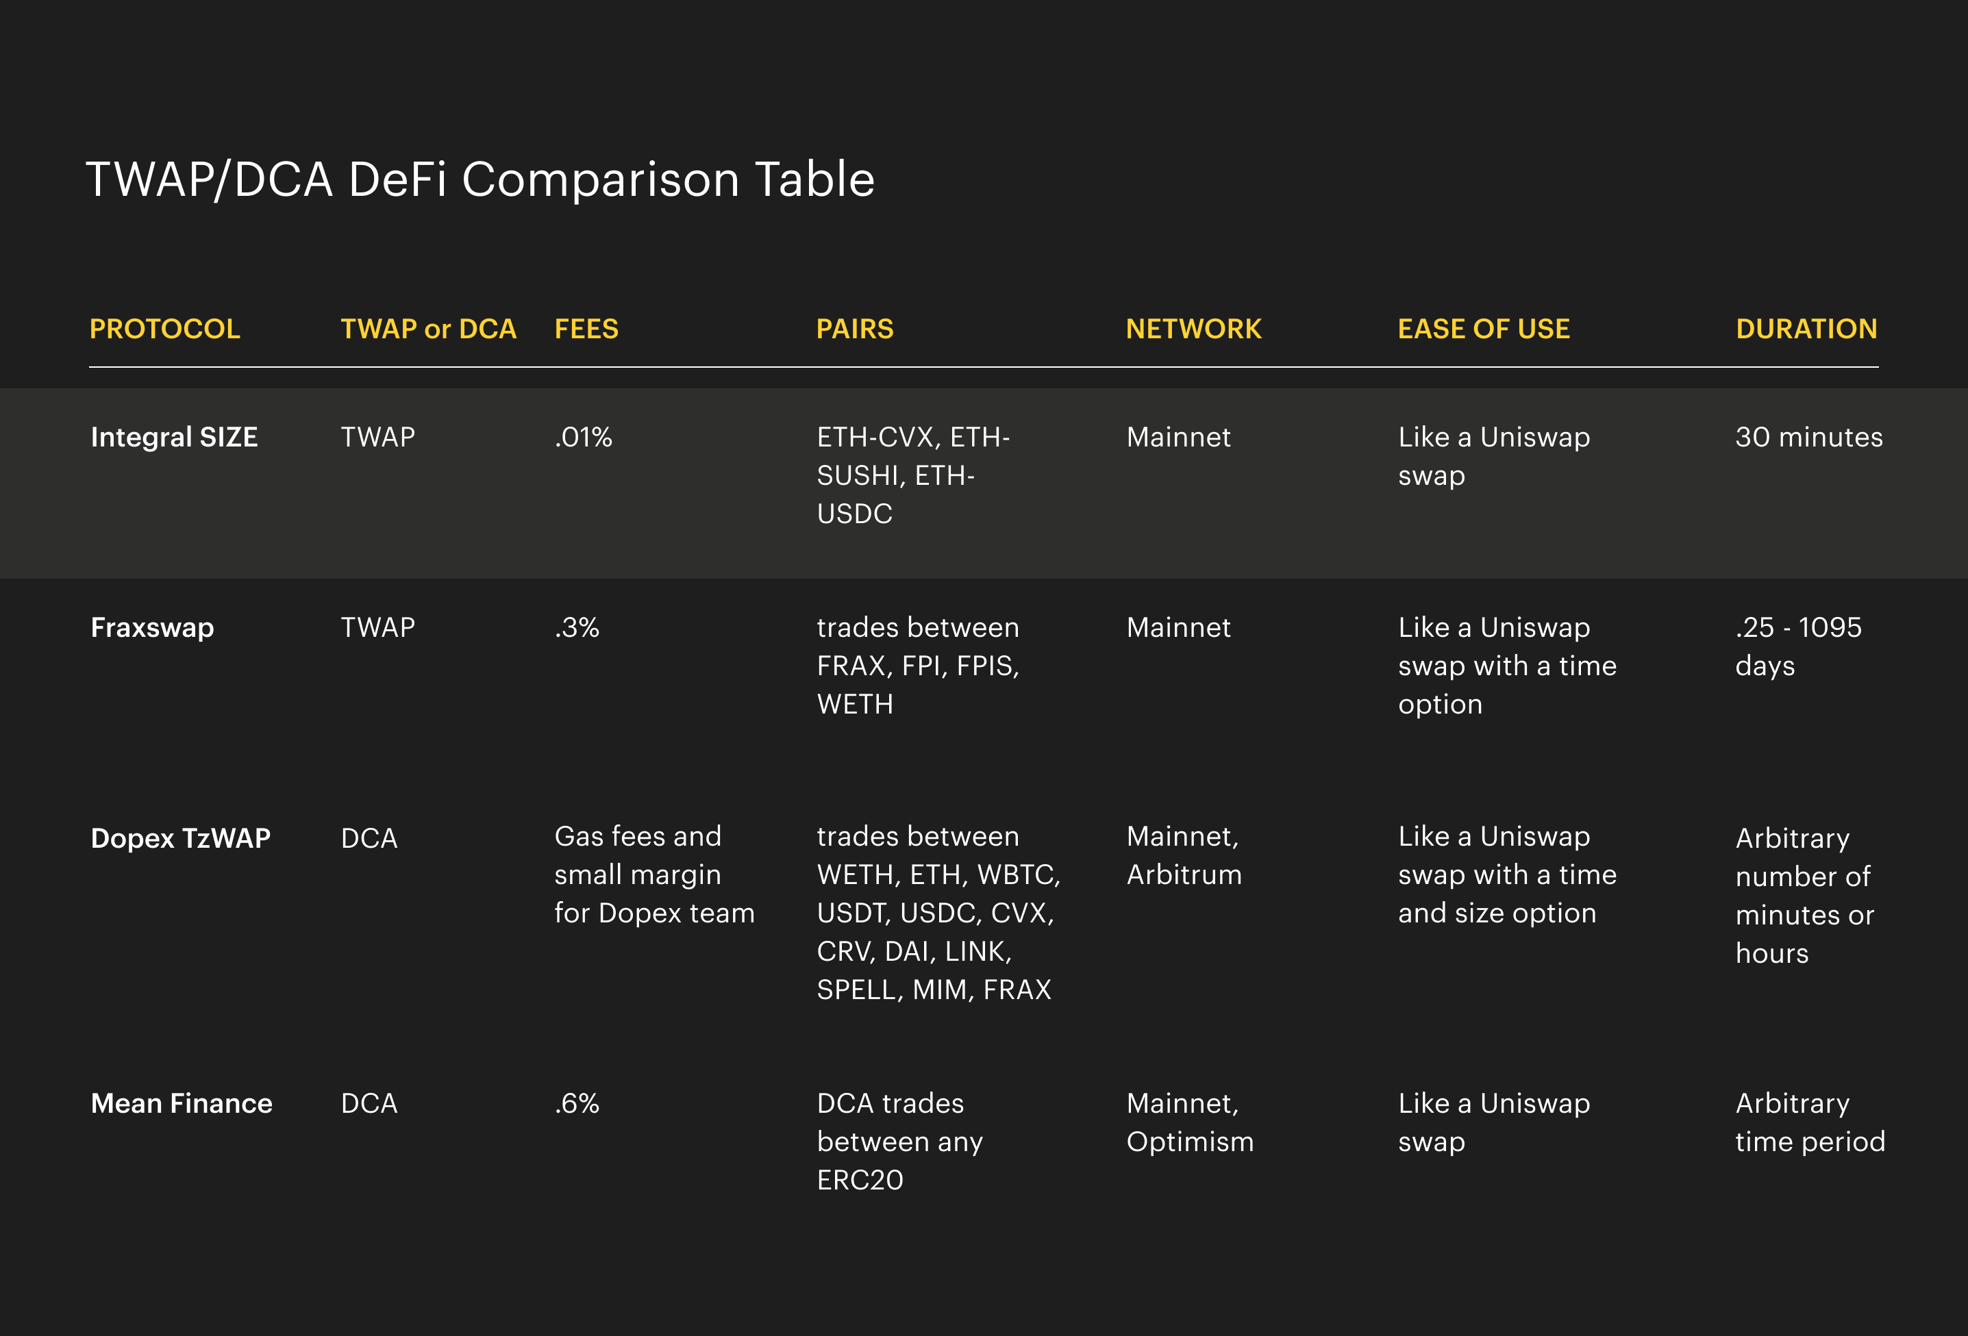Select the Integral SIZE protocol name

tap(173, 437)
